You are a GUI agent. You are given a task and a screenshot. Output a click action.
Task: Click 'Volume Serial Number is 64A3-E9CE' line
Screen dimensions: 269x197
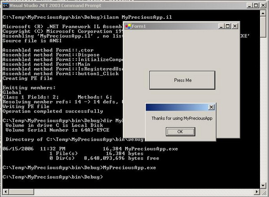pos(57,130)
